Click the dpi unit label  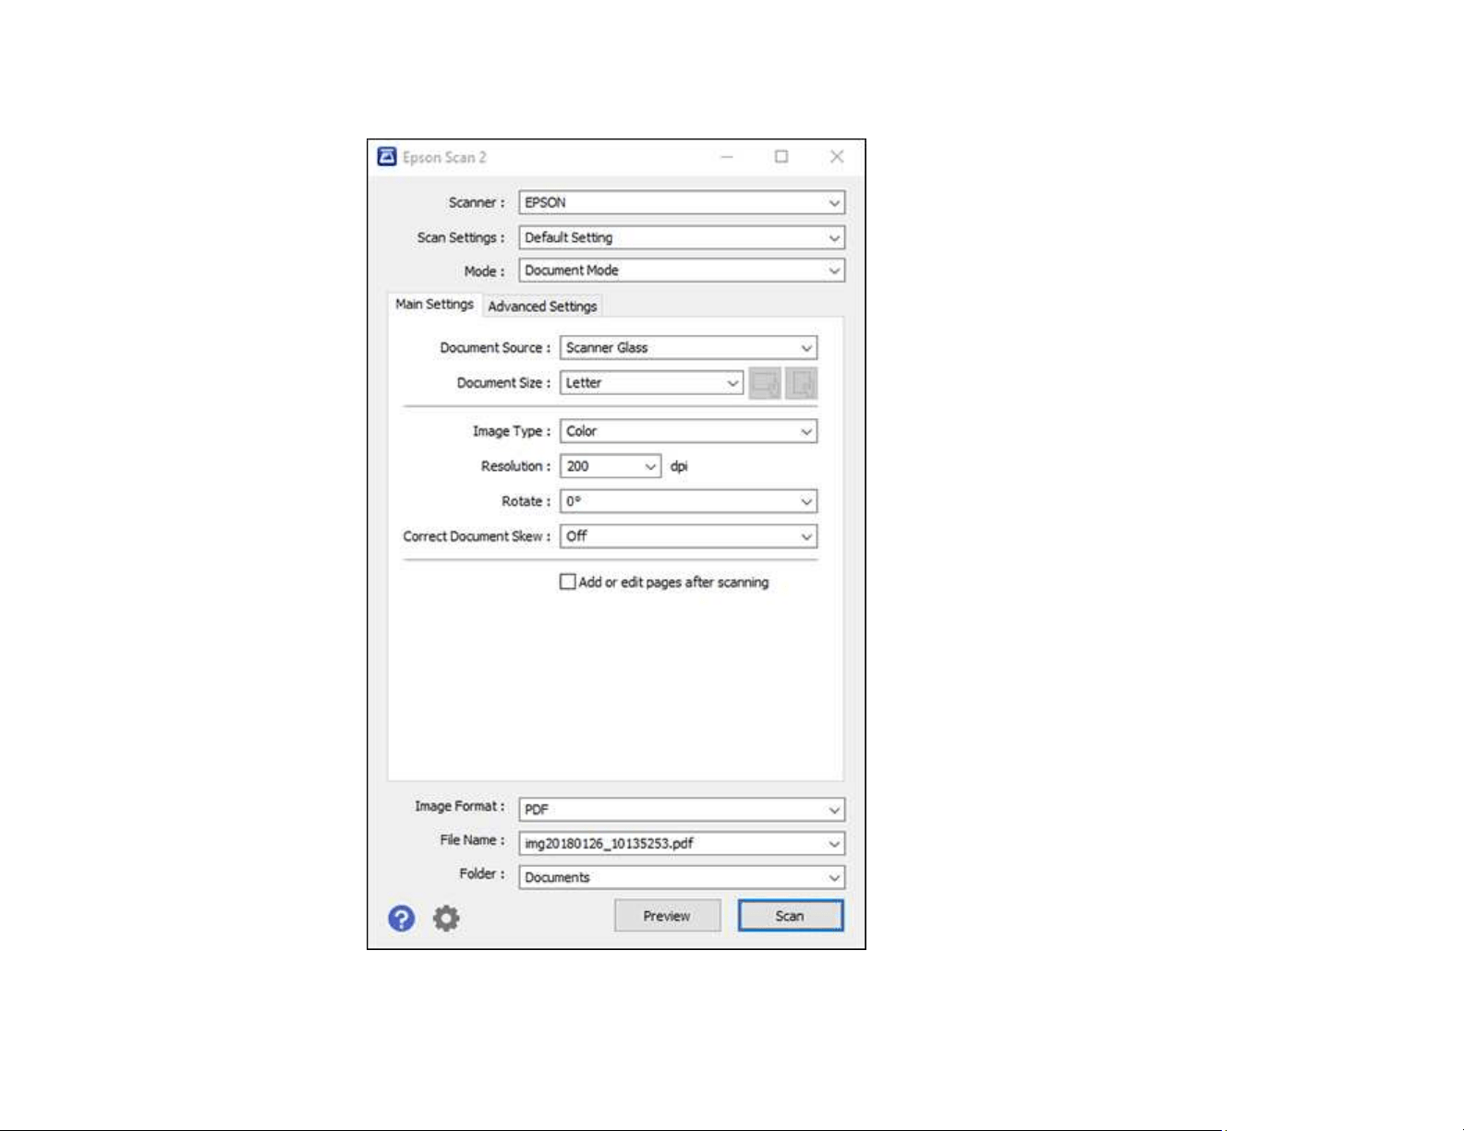click(x=679, y=467)
